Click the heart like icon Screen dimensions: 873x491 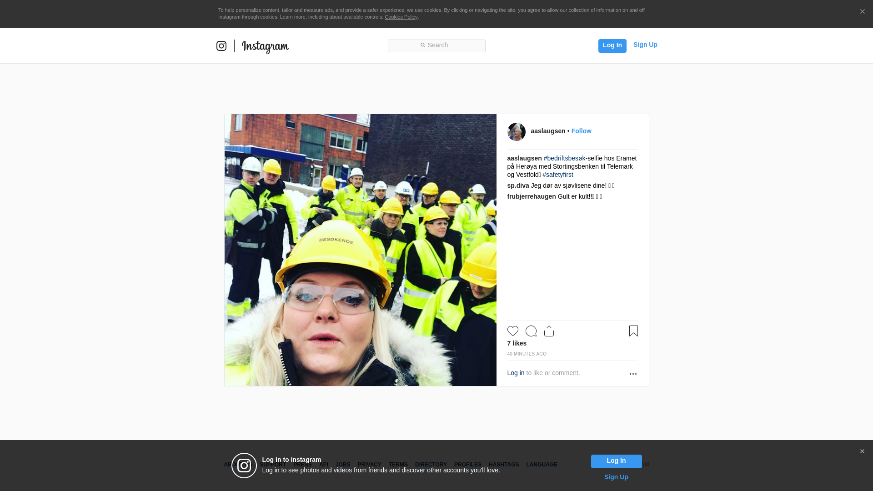(x=512, y=331)
